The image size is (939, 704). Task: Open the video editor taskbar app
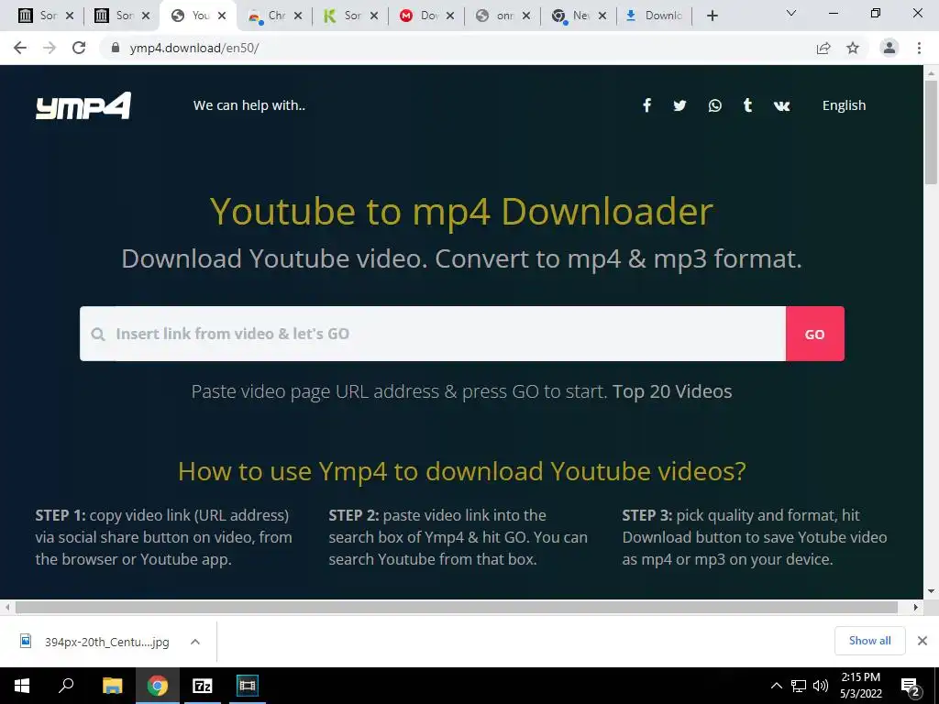click(248, 686)
